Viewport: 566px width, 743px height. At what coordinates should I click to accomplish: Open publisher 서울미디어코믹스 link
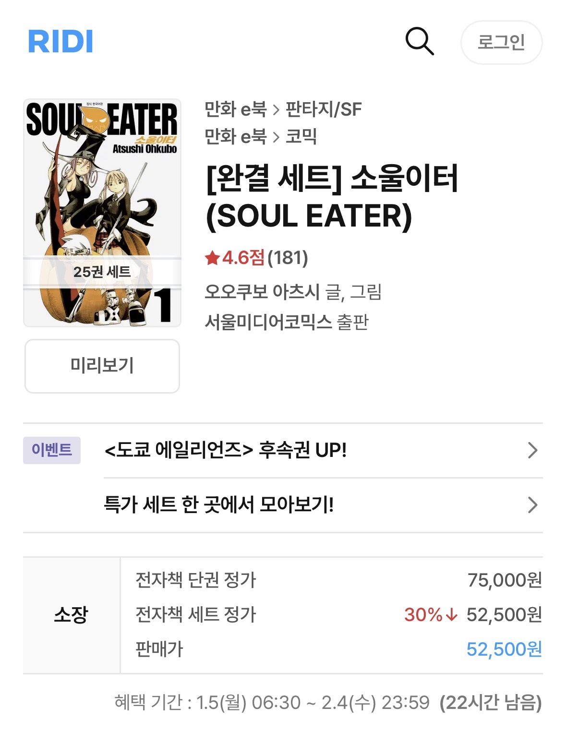[x=268, y=322]
